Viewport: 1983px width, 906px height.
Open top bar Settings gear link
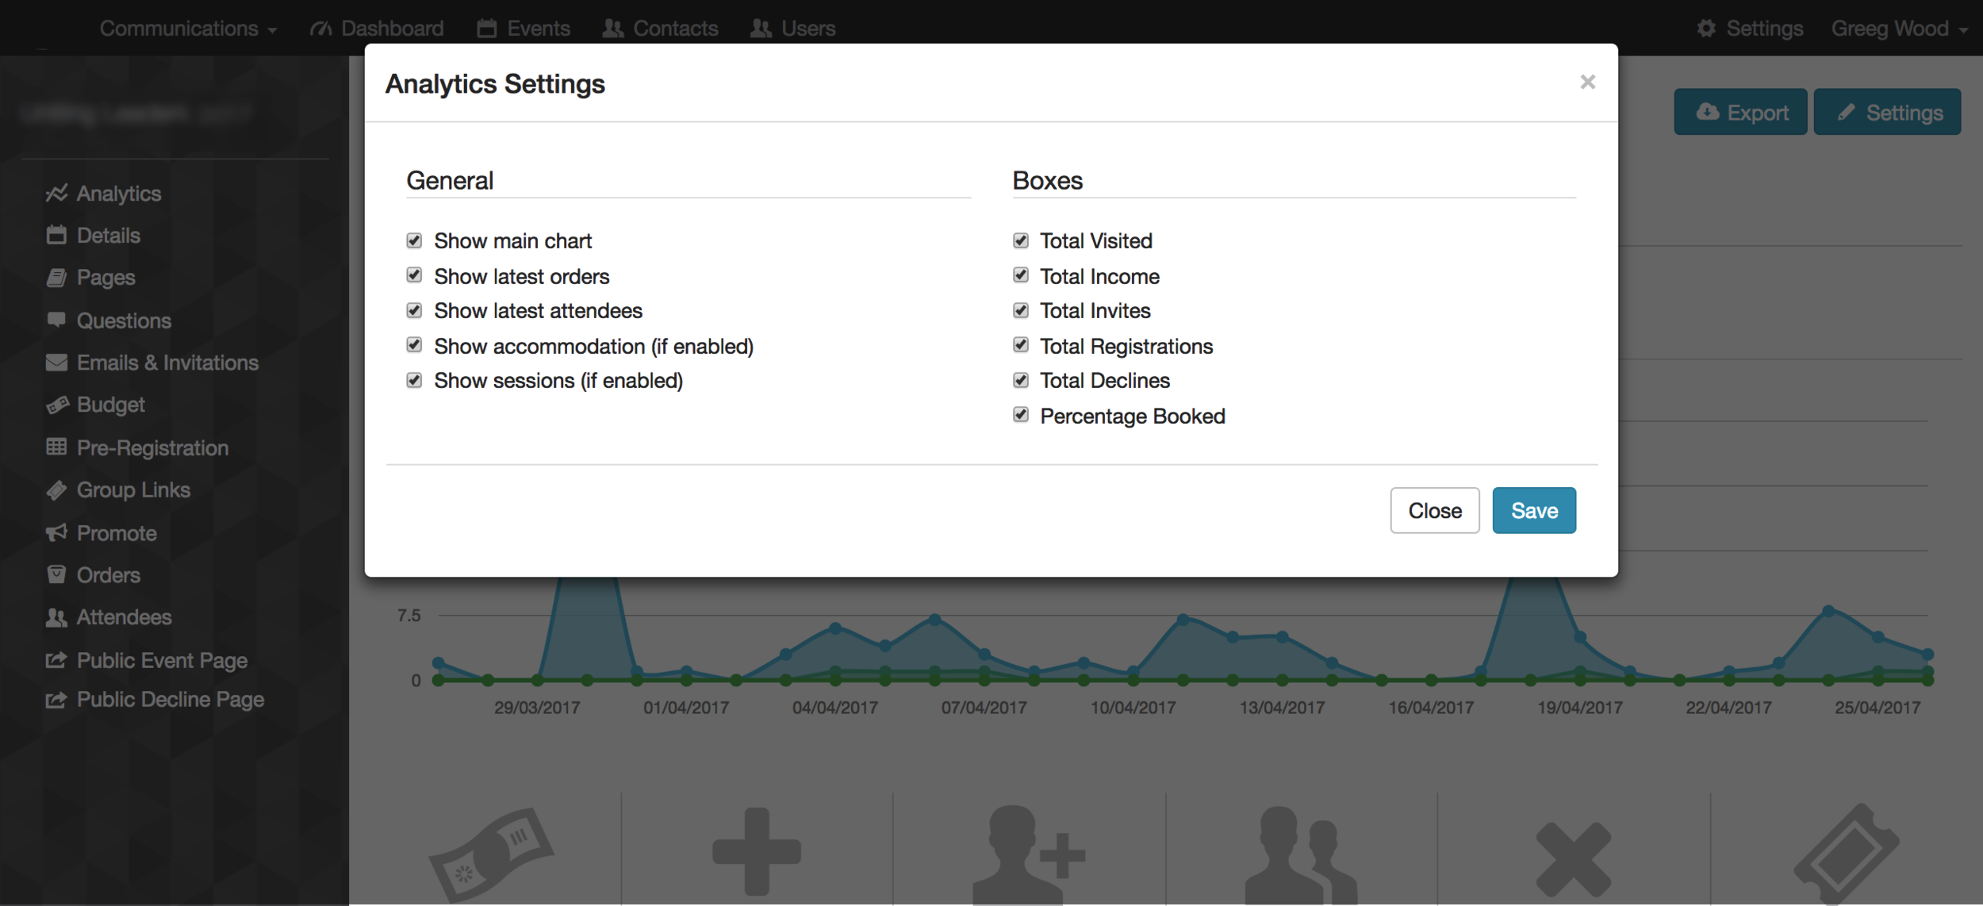click(x=1750, y=29)
